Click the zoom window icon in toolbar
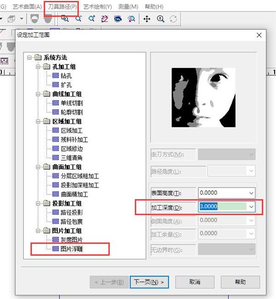This screenshot has width=276, height=299. click(x=65, y=19)
